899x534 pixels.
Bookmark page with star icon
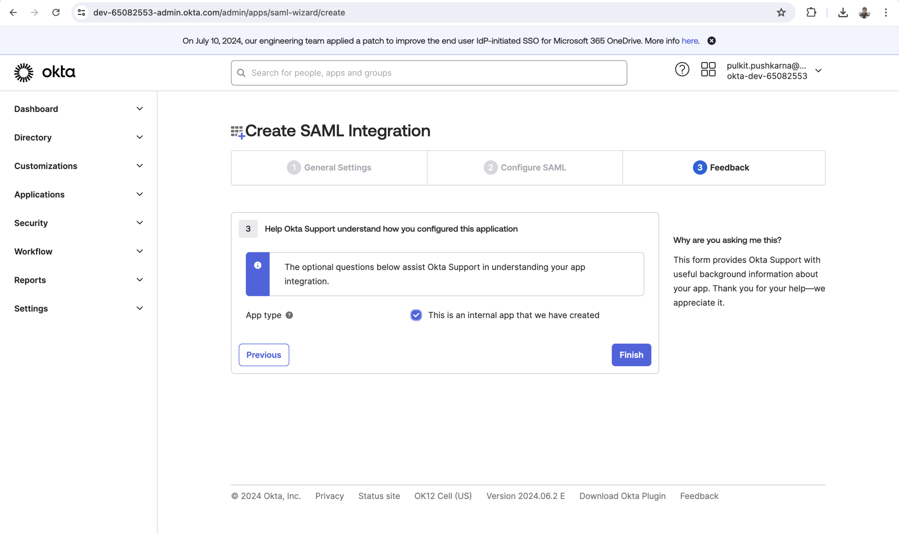pyautogui.click(x=781, y=13)
